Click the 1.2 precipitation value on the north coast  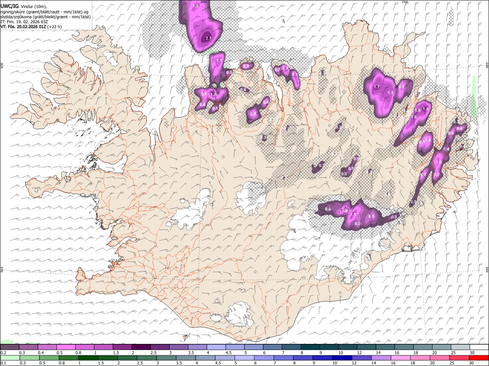(285, 68)
